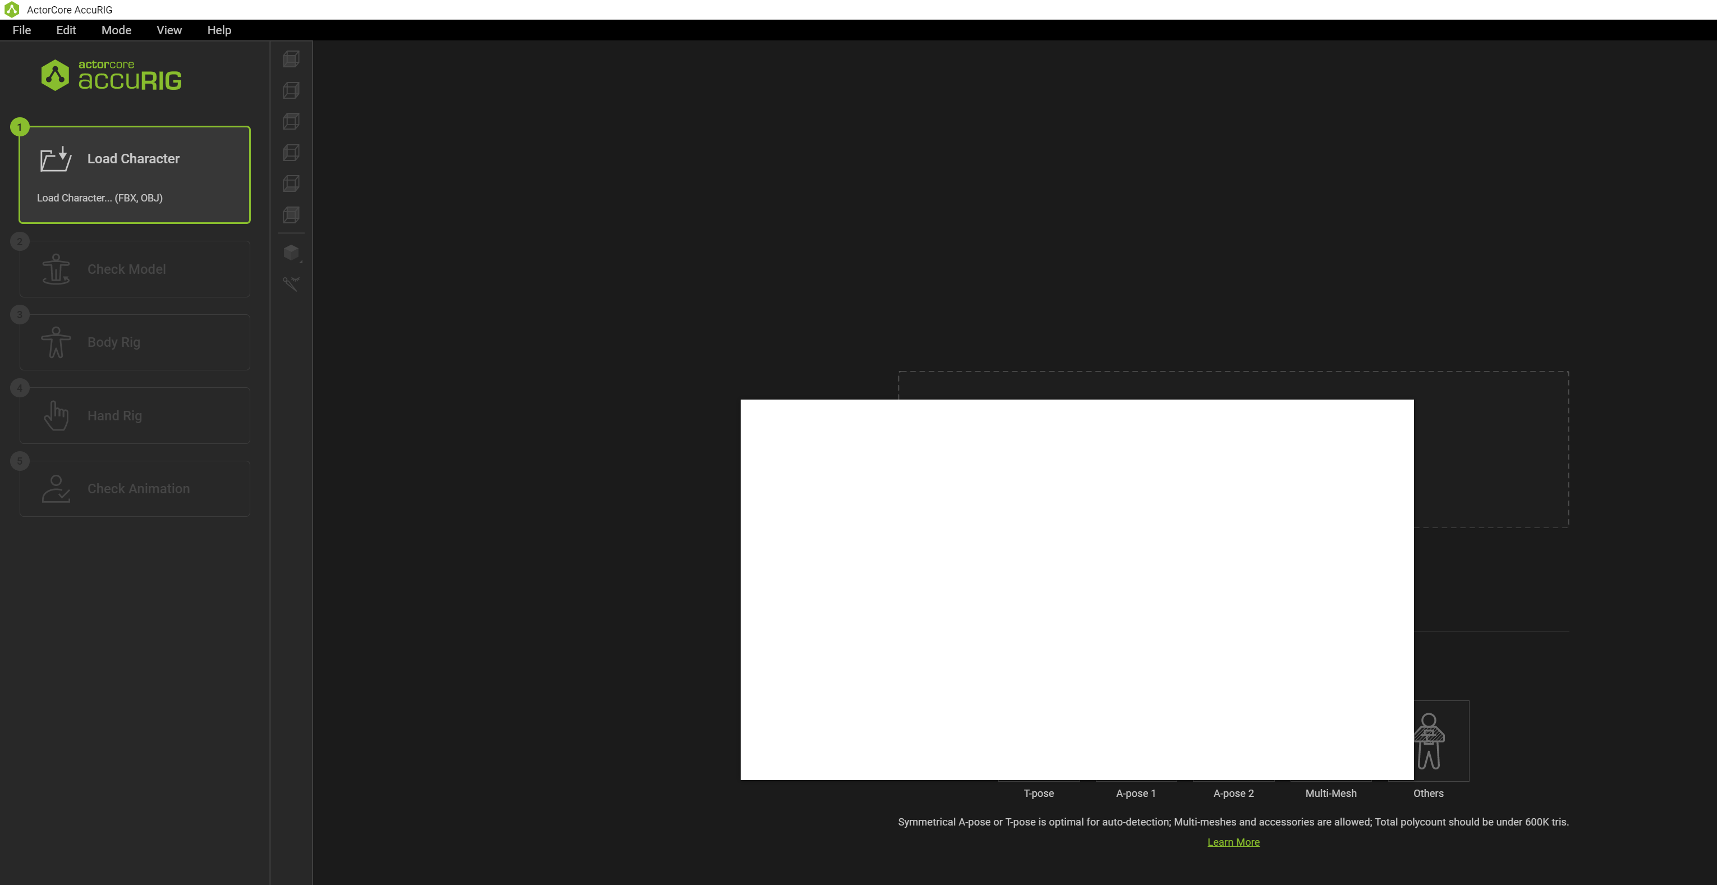
Task: Select the Hand Rig step icon
Action: 56,416
